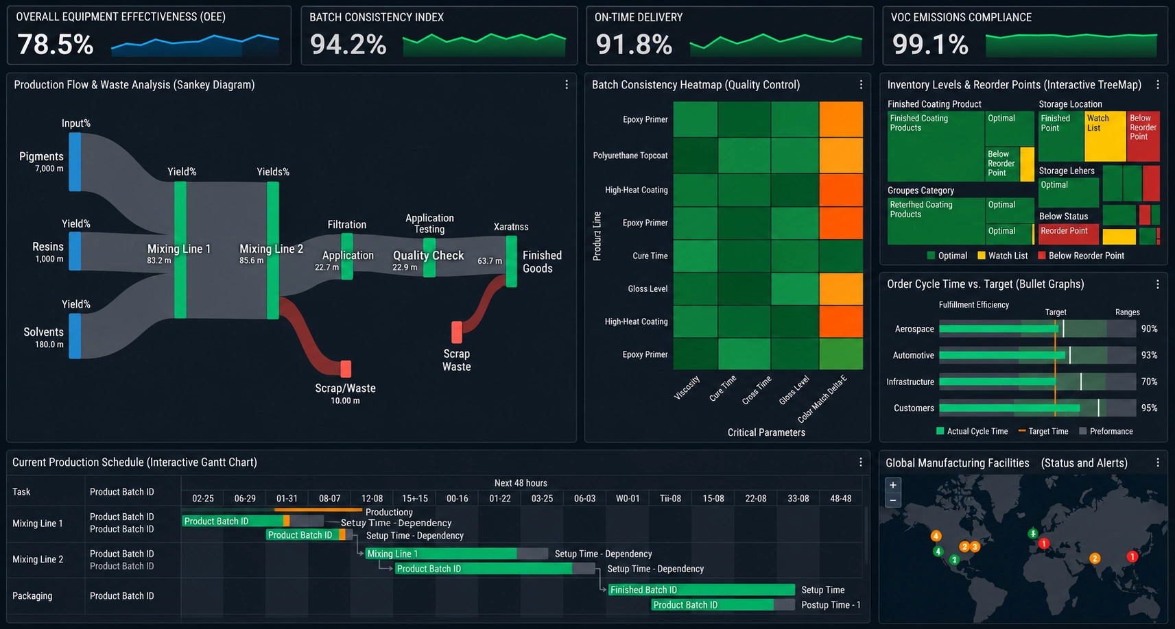Select the orange 4 marker in western Canada
This screenshot has height=629, width=1175.
pyautogui.click(x=936, y=536)
